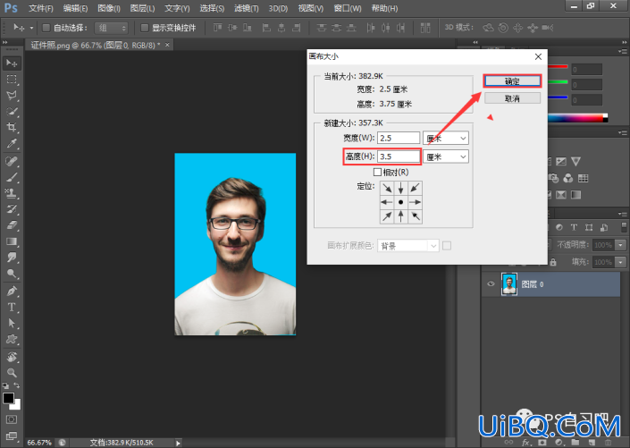Screen dimensions: 630x448
Task: Click the background color swatch
Action: [x=16, y=405]
